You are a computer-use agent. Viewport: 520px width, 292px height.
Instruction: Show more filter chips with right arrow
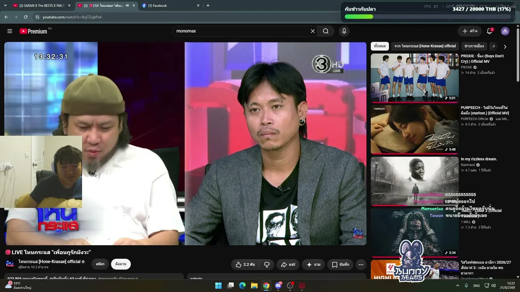pyautogui.click(x=505, y=47)
